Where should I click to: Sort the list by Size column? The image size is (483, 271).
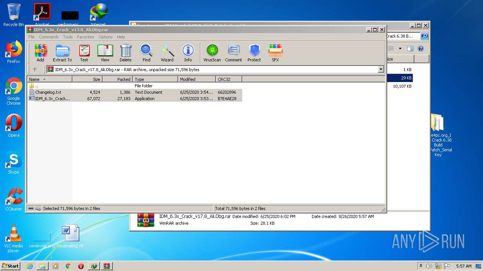(87, 79)
